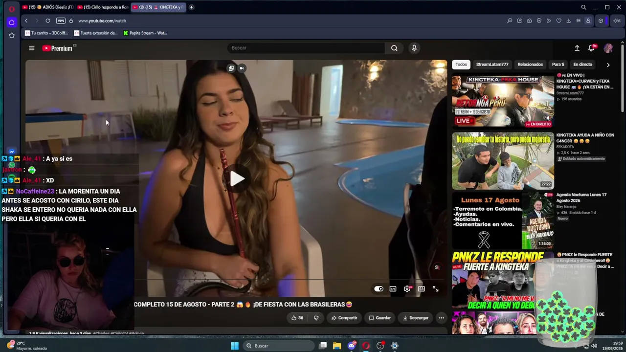Search tabs using the Opera title-bar magnifier
This screenshot has width=626, height=352.
583,7
